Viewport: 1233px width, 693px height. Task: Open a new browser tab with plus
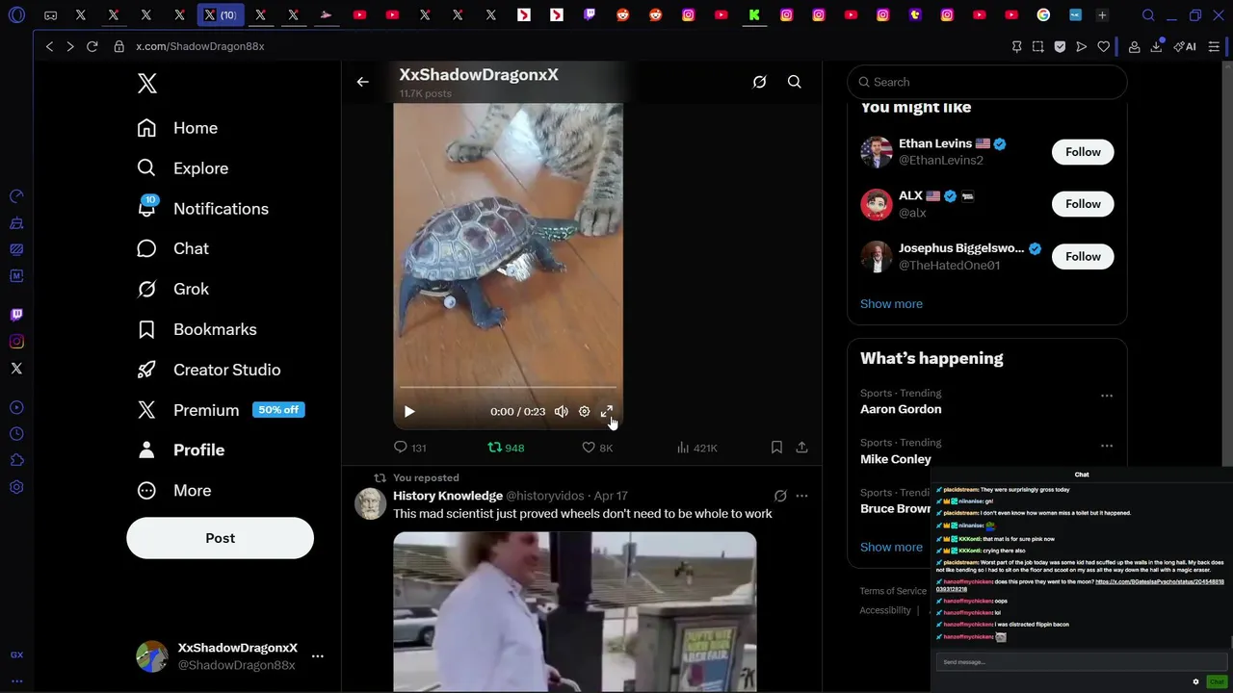(x=1102, y=15)
